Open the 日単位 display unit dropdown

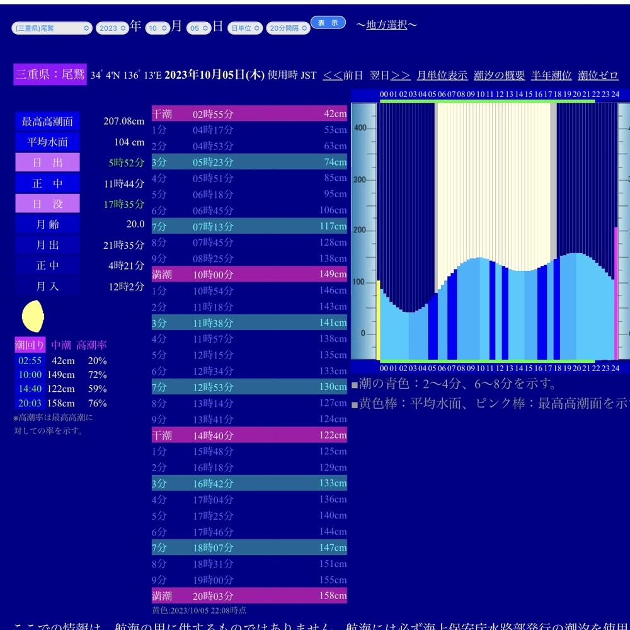tap(244, 28)
